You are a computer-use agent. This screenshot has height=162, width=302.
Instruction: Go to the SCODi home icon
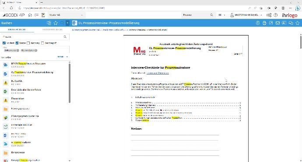point(30,15)
